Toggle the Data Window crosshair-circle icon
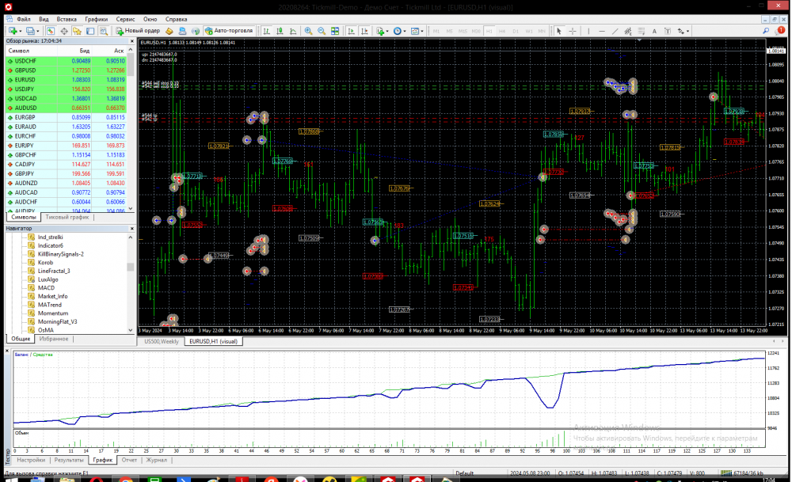This screenshot has height=482, width=792. tap(64, 31)
